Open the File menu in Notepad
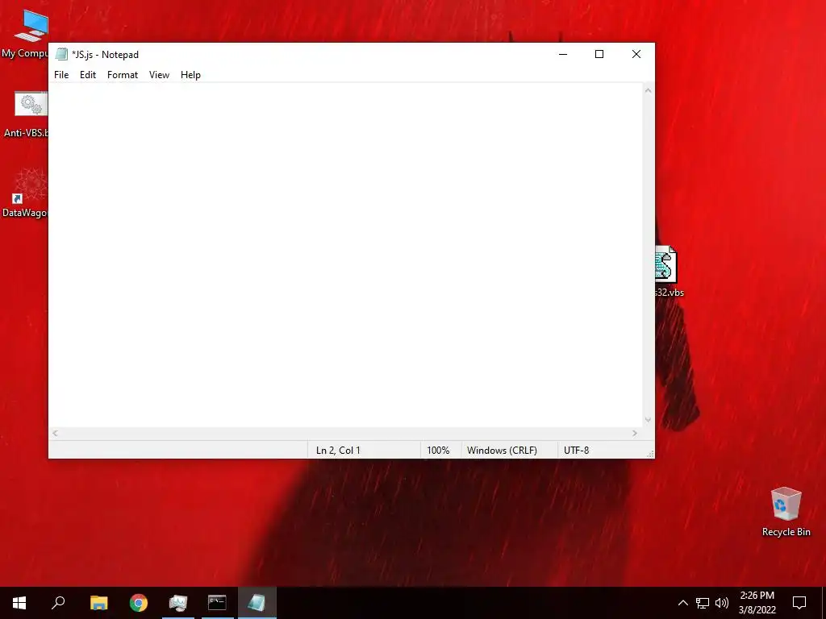The height and width of the screenshot is (619, 826). (61, 75)
